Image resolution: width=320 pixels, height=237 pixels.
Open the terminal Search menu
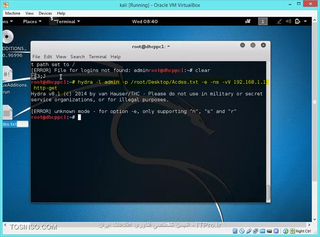(x=77, y=57)
